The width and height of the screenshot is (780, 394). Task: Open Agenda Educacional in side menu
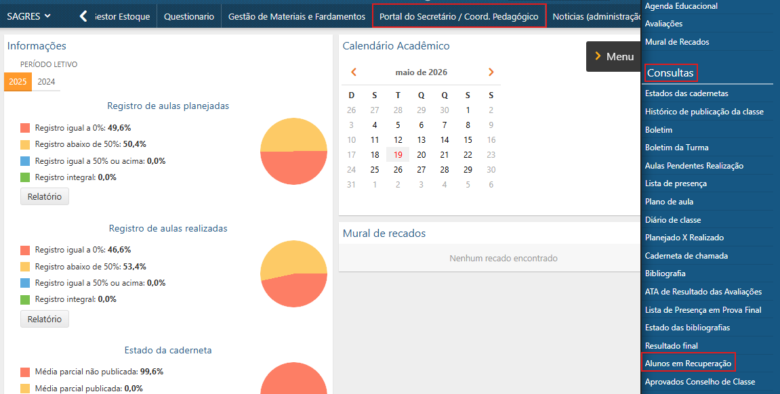[x=681, y=6]
